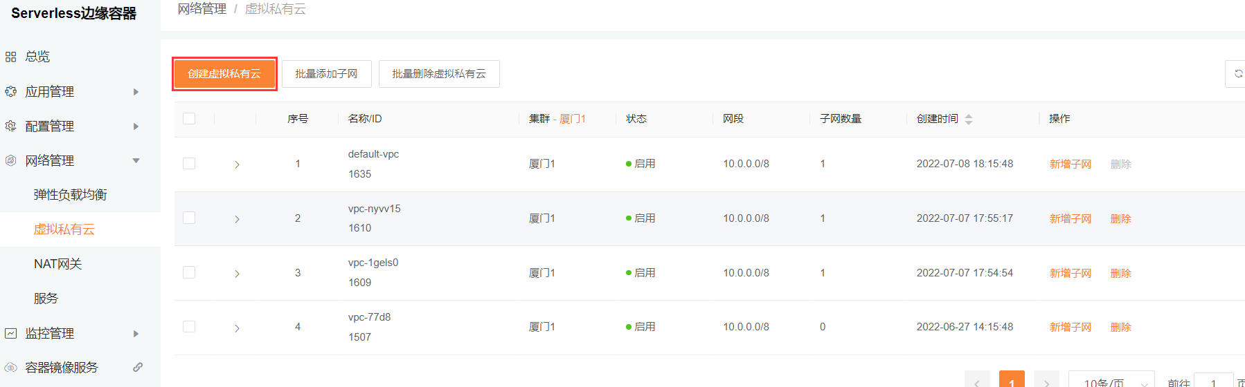Click 新增子网 for vpc-1gels0

1071,273
